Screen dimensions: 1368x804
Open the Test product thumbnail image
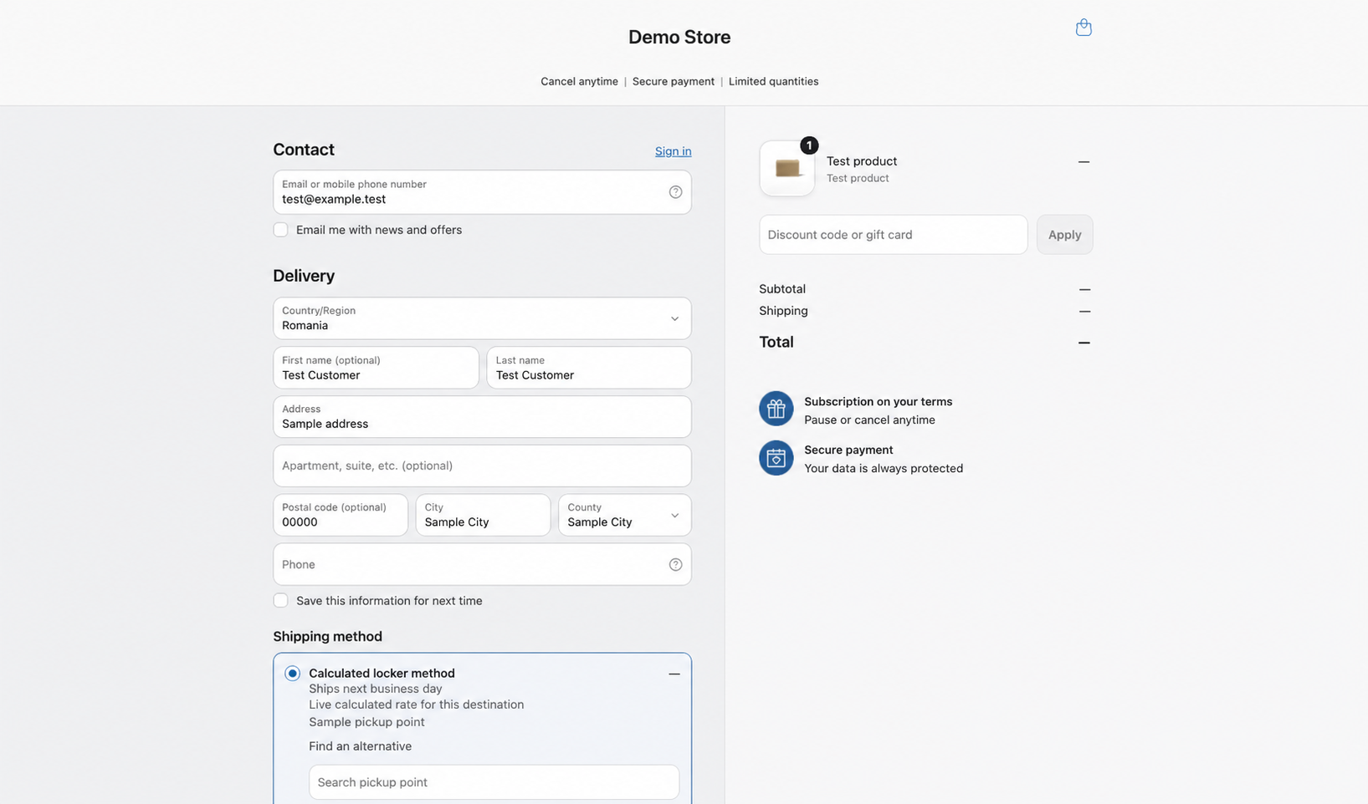pos(787,168)
